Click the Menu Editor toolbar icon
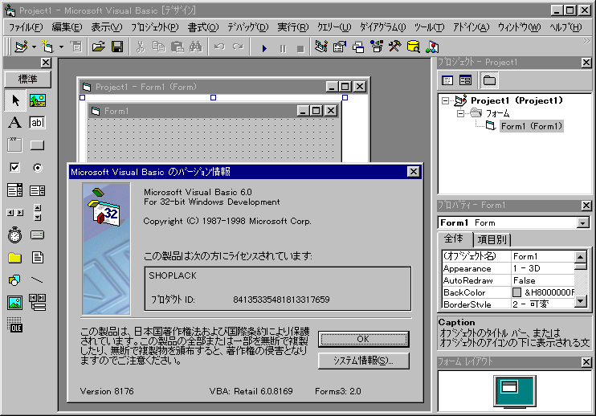The image size is (596, 416). 76,47
